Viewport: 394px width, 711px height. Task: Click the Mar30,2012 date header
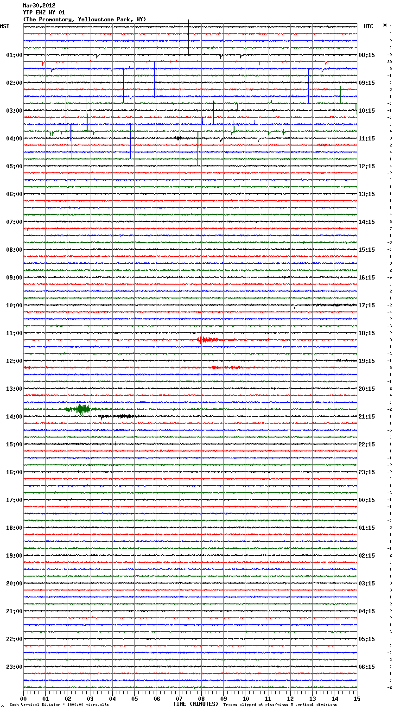coord(39,6)
